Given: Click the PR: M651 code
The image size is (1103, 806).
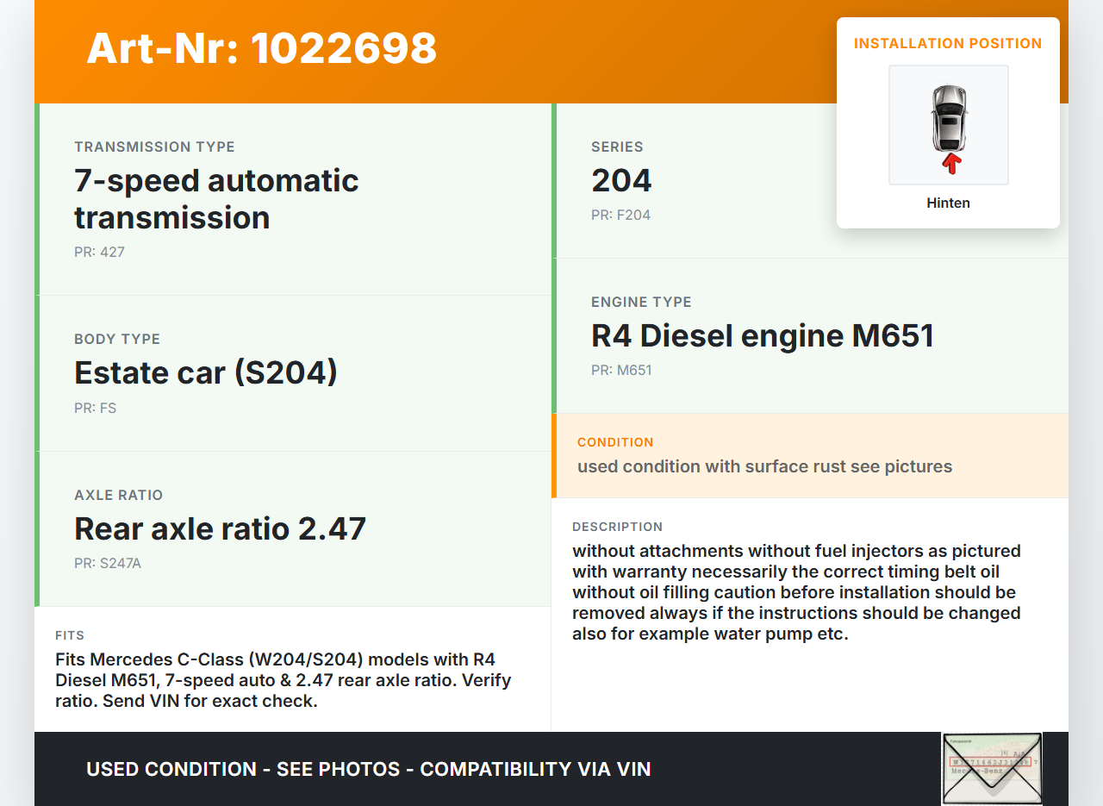Looking at the screenshot, I should (x=621, y=370).
